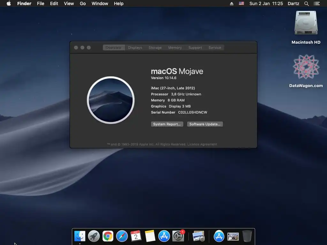Click the 8 GB RAM memory value
Image resolution: width=327 pixels, height=245 pixels.
point(176,100)
